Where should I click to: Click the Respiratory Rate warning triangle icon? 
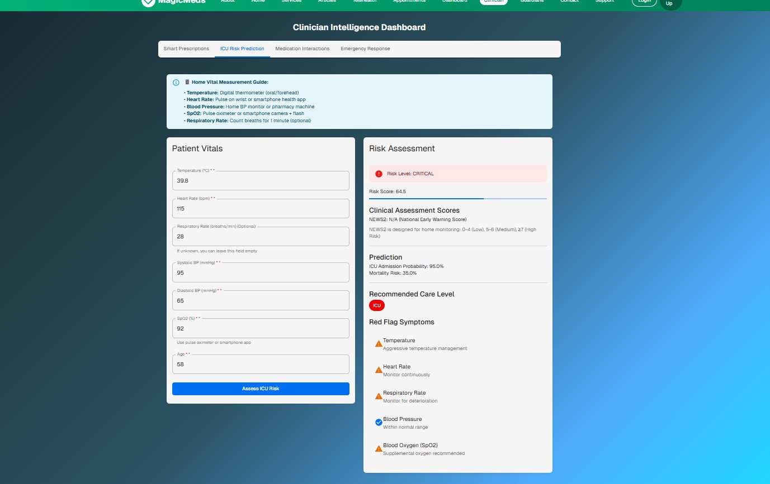click(379, 396)
